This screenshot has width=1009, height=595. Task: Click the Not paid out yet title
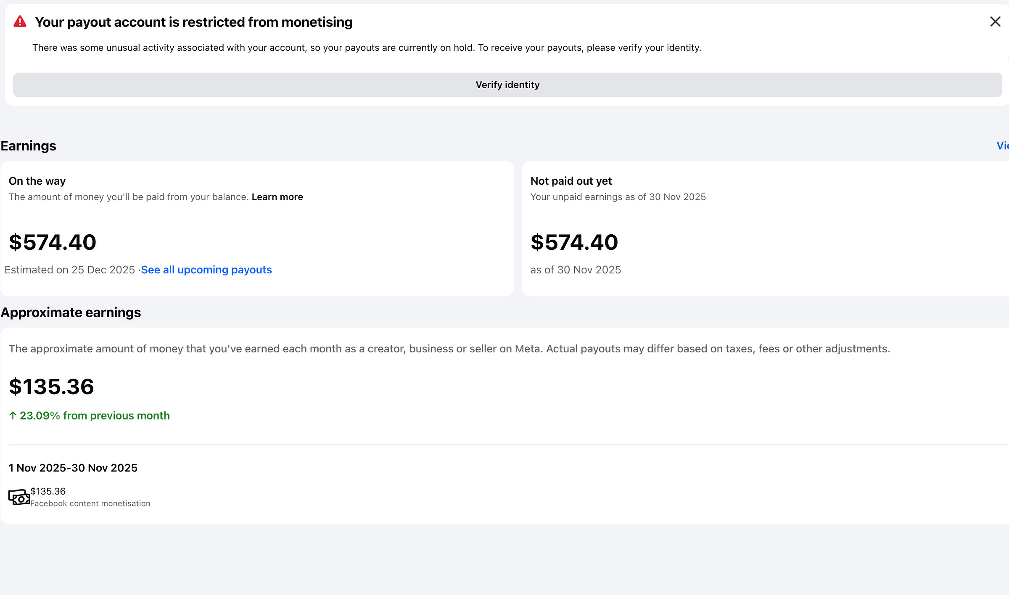point(571,181)
